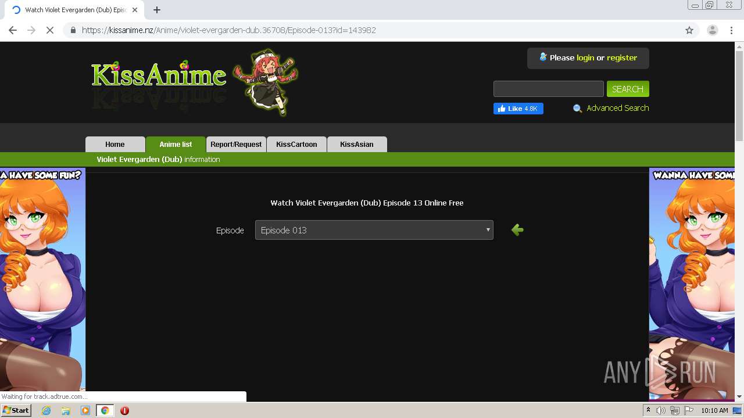Click the green SEARCH button
The height and width of the screenshot is (418, 744).
(x=628, y=89)
